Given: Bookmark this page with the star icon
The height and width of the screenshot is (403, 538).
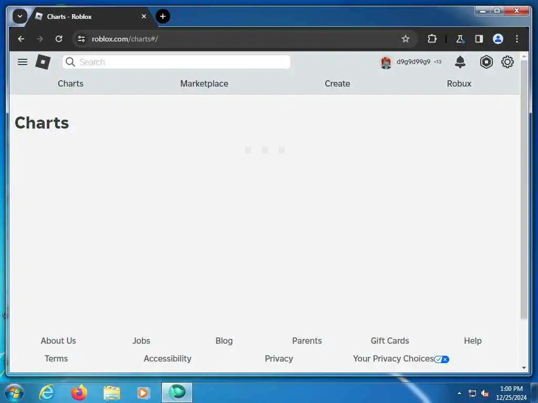Looking at the screenshot, I should coord(406,39).
